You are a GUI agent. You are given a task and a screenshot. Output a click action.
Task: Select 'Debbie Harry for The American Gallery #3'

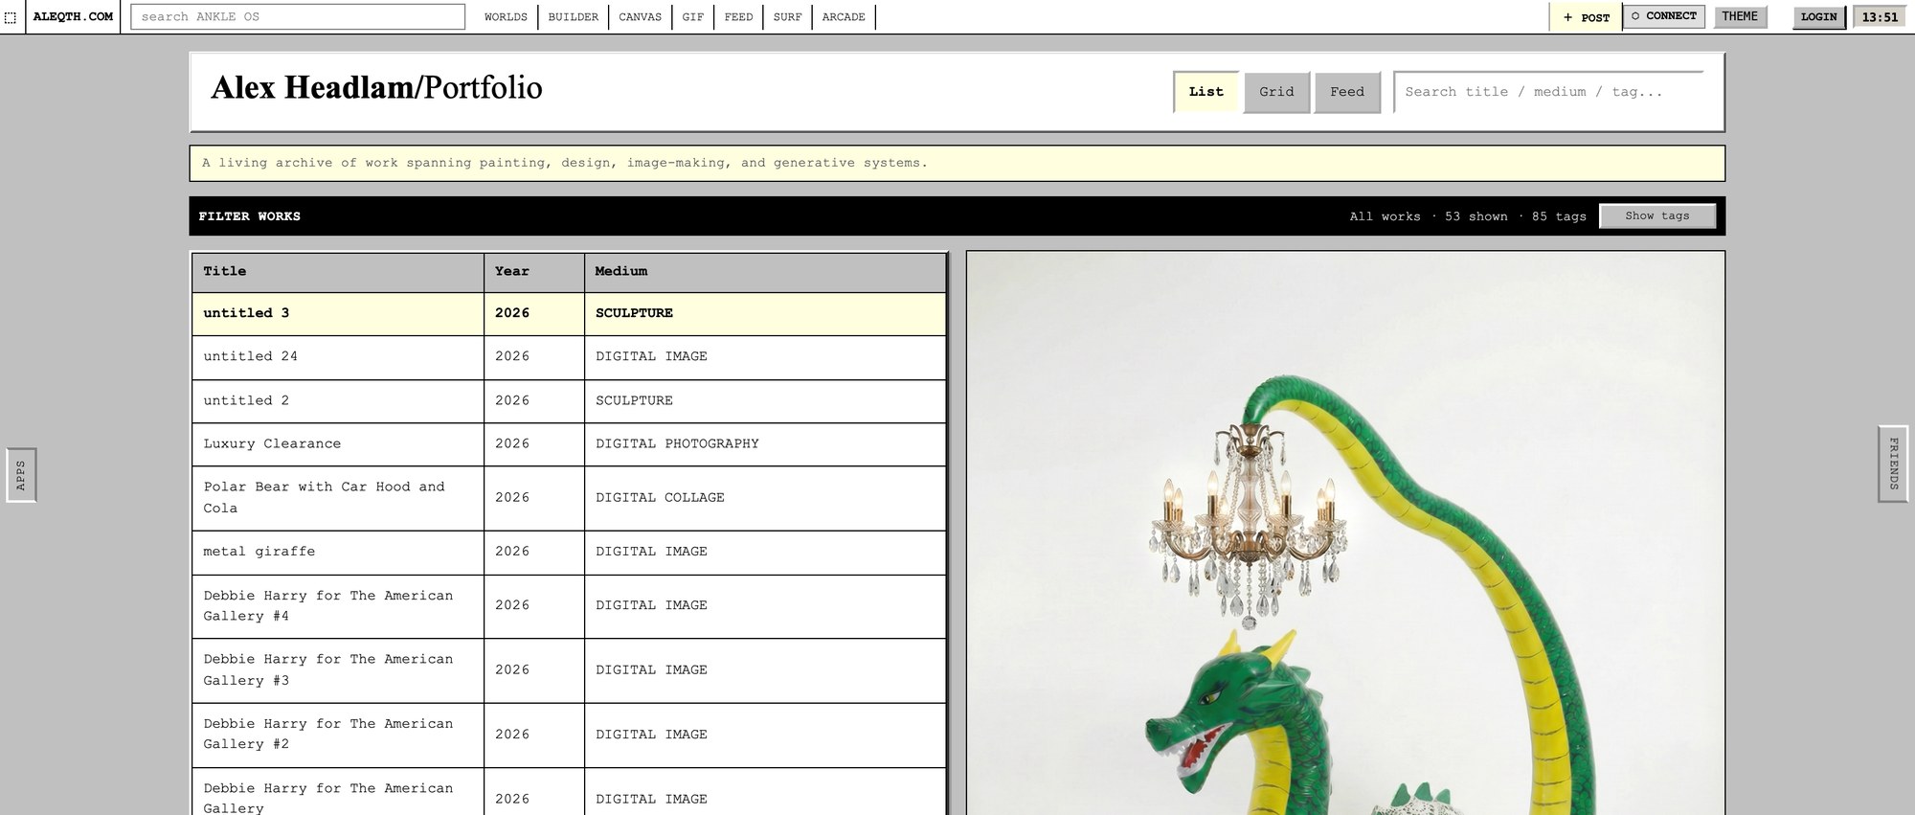569,670
